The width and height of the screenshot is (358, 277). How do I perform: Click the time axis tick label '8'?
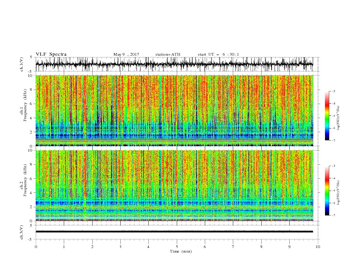point(261,247)
